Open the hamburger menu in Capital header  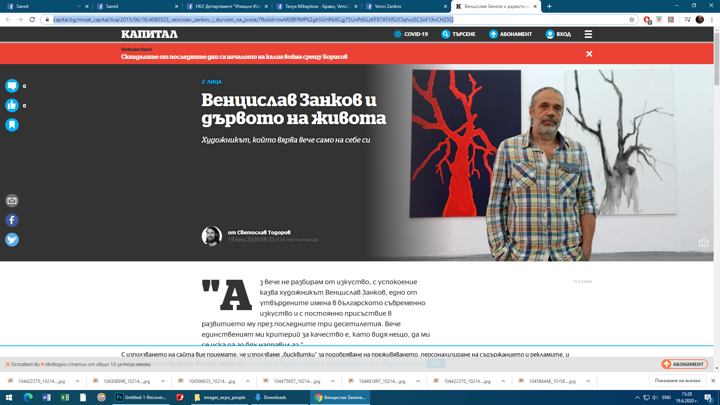click(x=588, y=34)
